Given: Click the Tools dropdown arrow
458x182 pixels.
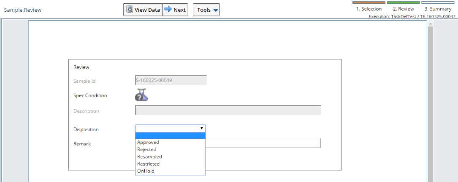Looking at the screenshot, I should pos(216,10).
